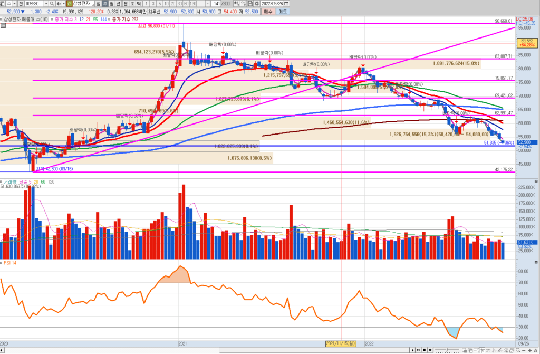The height and width of the screenshot is (354, 540).
Task: Select the 거래량 volume indicator label
Action: [x=9, y=181]
